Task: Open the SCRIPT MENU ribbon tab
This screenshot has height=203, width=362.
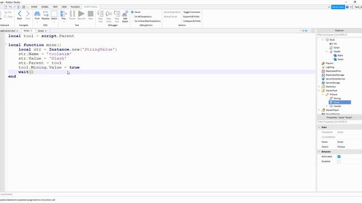Action: (x=90, y=7)
